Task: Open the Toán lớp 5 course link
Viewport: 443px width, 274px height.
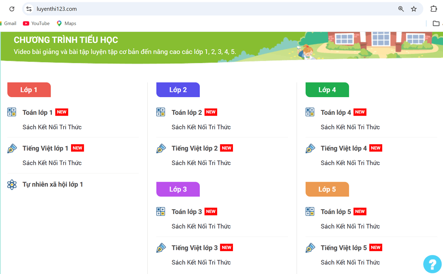Action: coord(336,212)
